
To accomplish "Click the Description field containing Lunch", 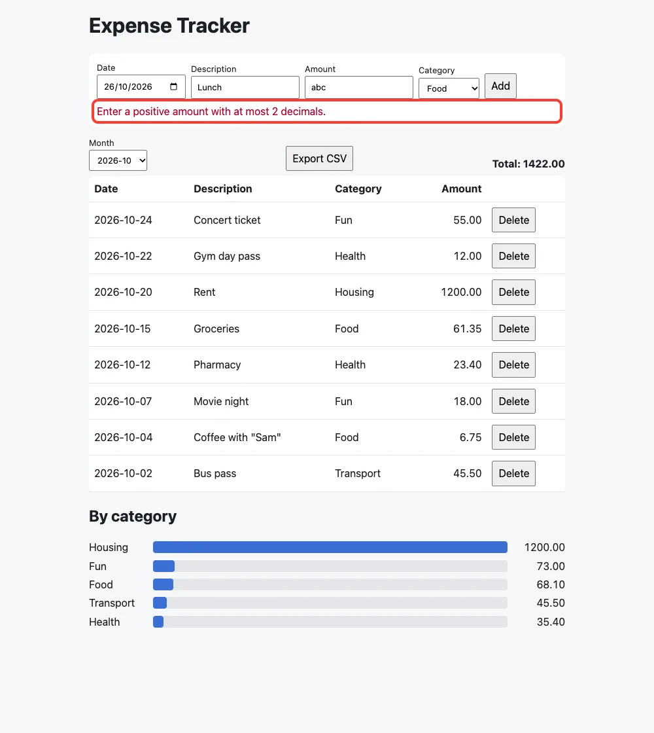I will (x=245, y=88).
